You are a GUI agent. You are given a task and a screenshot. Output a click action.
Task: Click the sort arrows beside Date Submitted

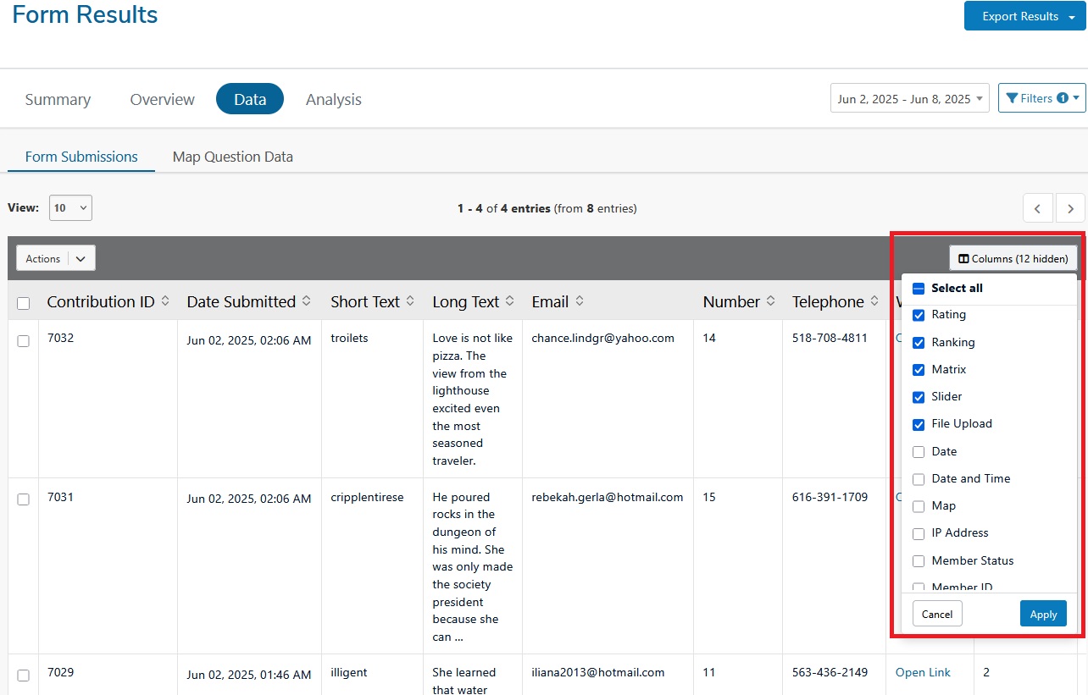click(308, 301)
